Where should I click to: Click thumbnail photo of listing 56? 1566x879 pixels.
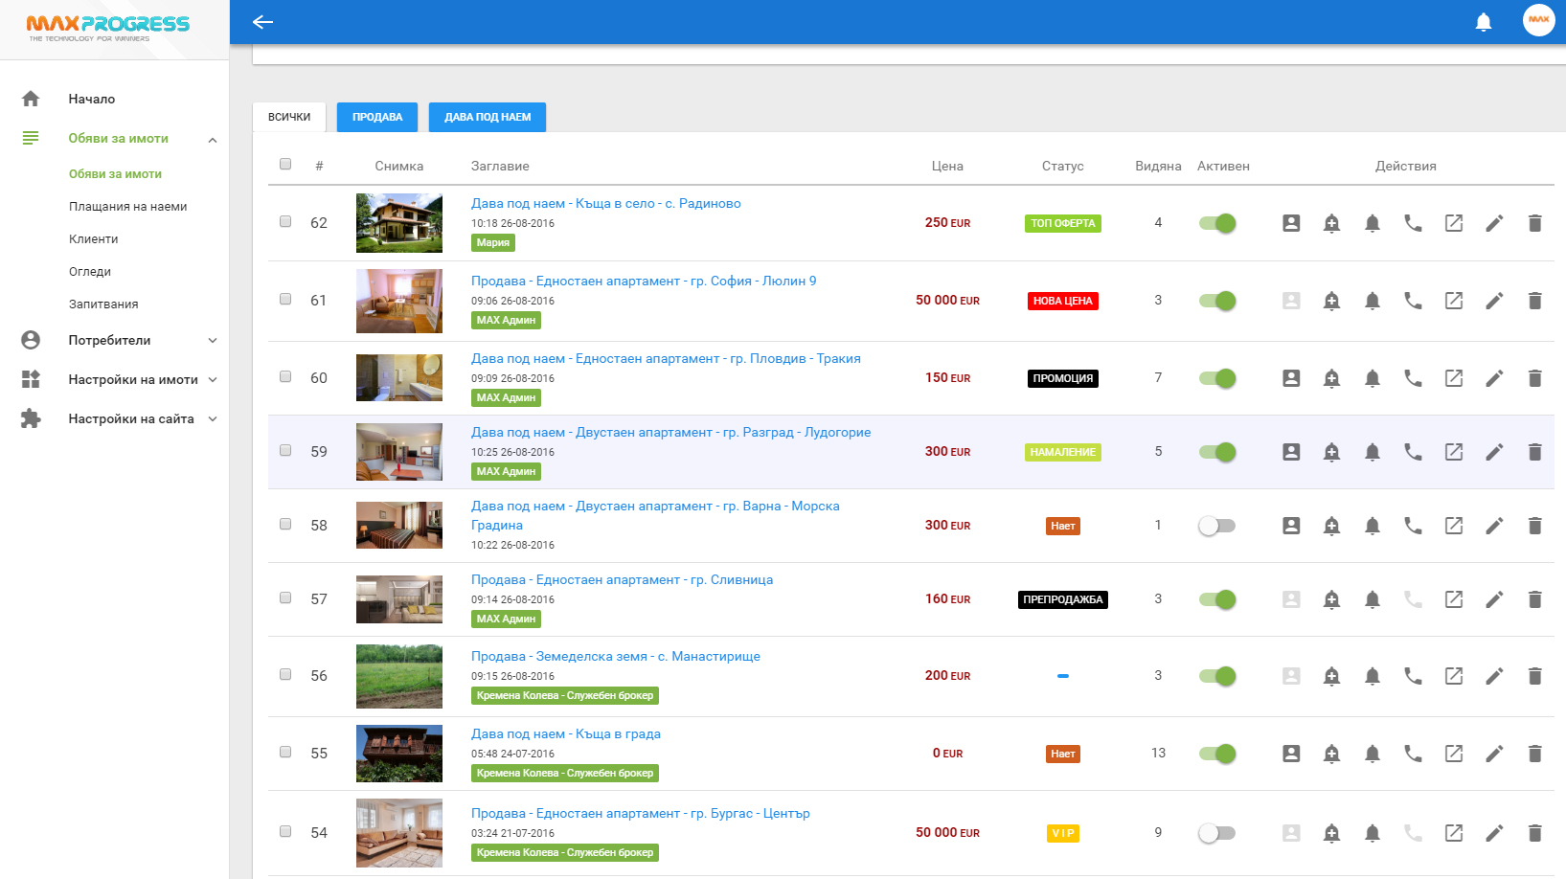click(x=399, y=676)
